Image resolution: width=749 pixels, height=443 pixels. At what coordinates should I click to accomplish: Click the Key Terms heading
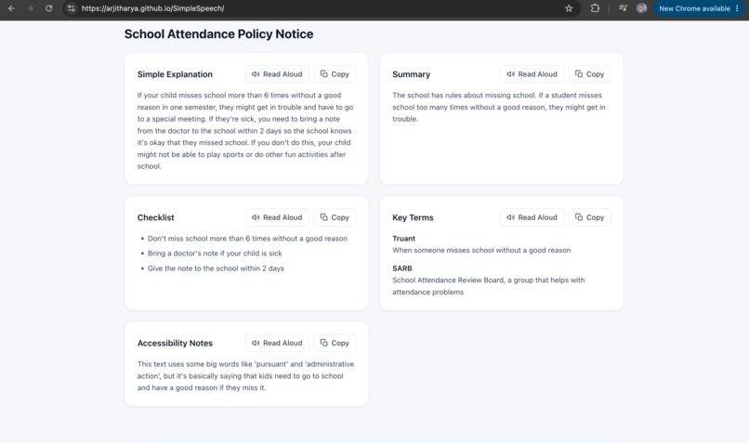click(413, 217)
